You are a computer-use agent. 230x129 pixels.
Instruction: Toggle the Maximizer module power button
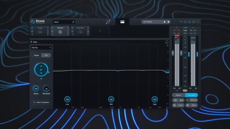pyautogui.click(x=73, y=28)
